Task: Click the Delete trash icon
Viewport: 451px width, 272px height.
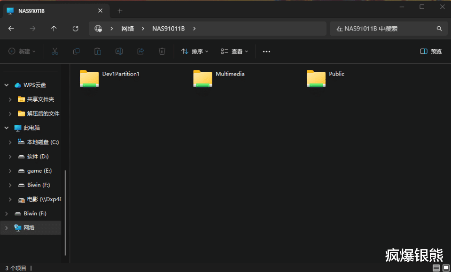Action: tap(162, 52)
